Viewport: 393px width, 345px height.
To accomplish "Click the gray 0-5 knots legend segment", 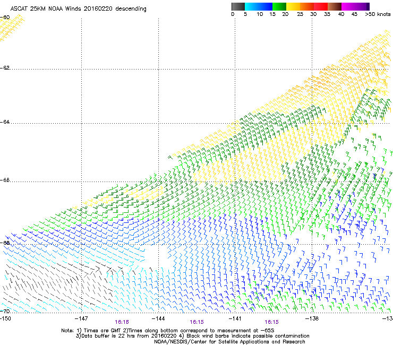I will pos(238,6).
